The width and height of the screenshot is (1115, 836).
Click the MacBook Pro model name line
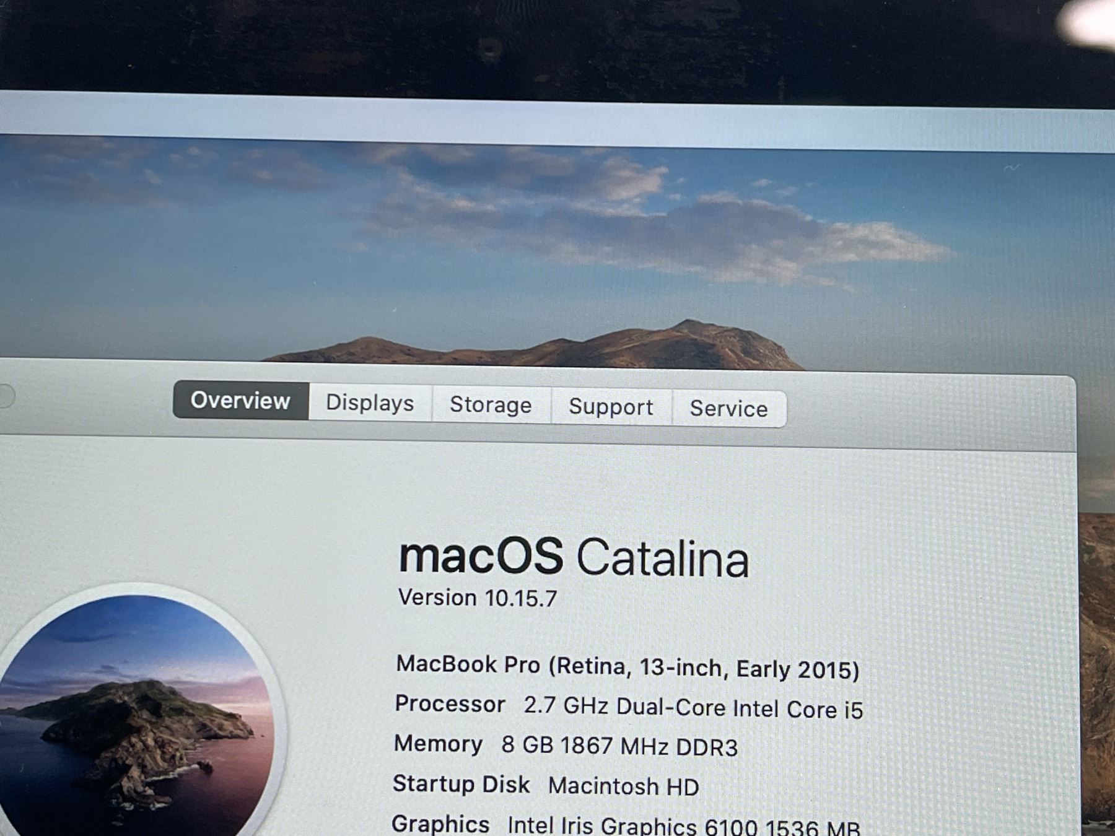(627, 667)
